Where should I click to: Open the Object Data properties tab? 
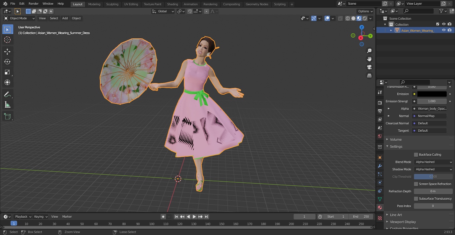(x=380, y=199)
